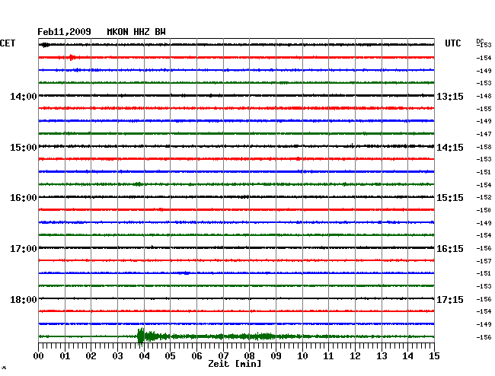Click the CET timezone label
Viewport: 495px width, 376px height.
coord(8,43)
